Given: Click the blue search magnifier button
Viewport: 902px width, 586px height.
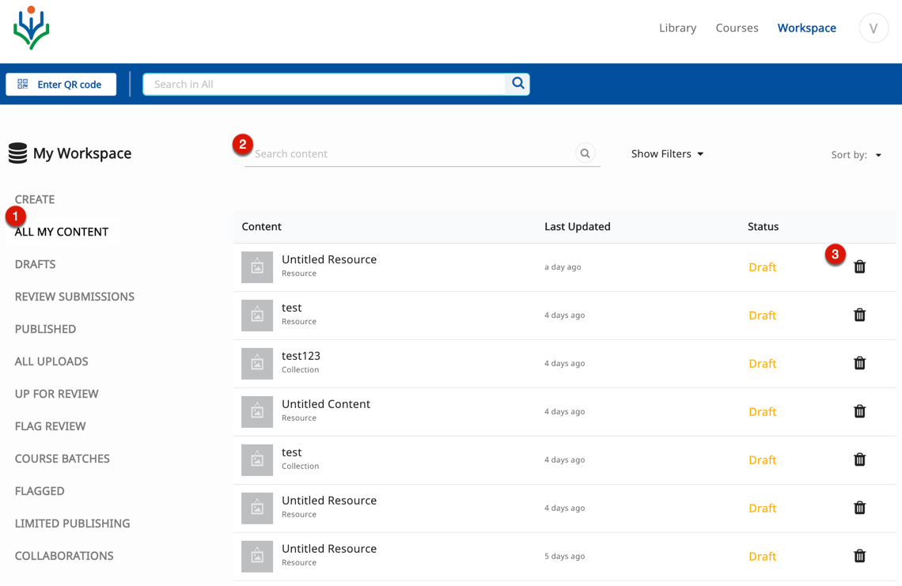Looking at the screenshot, I should pyautogui.click(x=517, y=84).
